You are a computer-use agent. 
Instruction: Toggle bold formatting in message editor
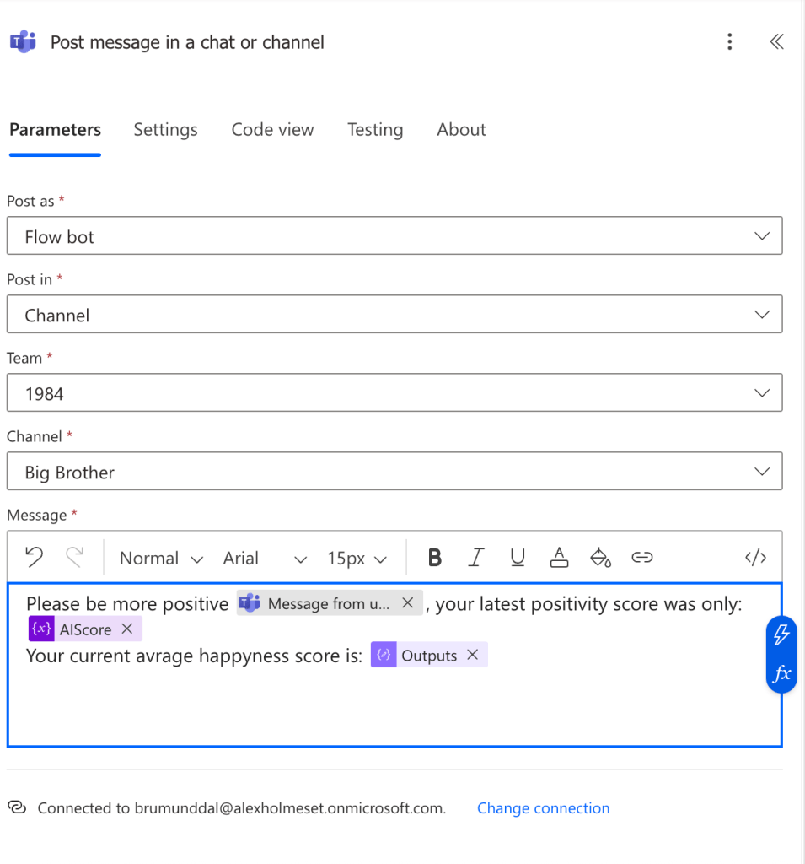(x=435, y=558)
